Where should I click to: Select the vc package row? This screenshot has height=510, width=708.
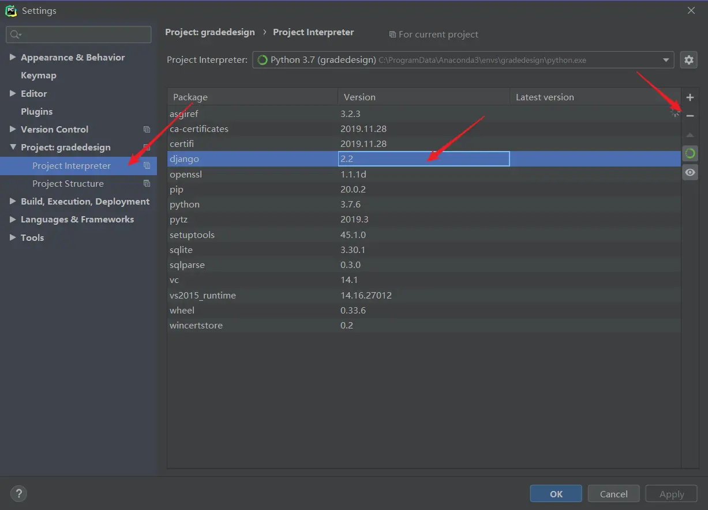pyautogui.click(x=424, y=279)
